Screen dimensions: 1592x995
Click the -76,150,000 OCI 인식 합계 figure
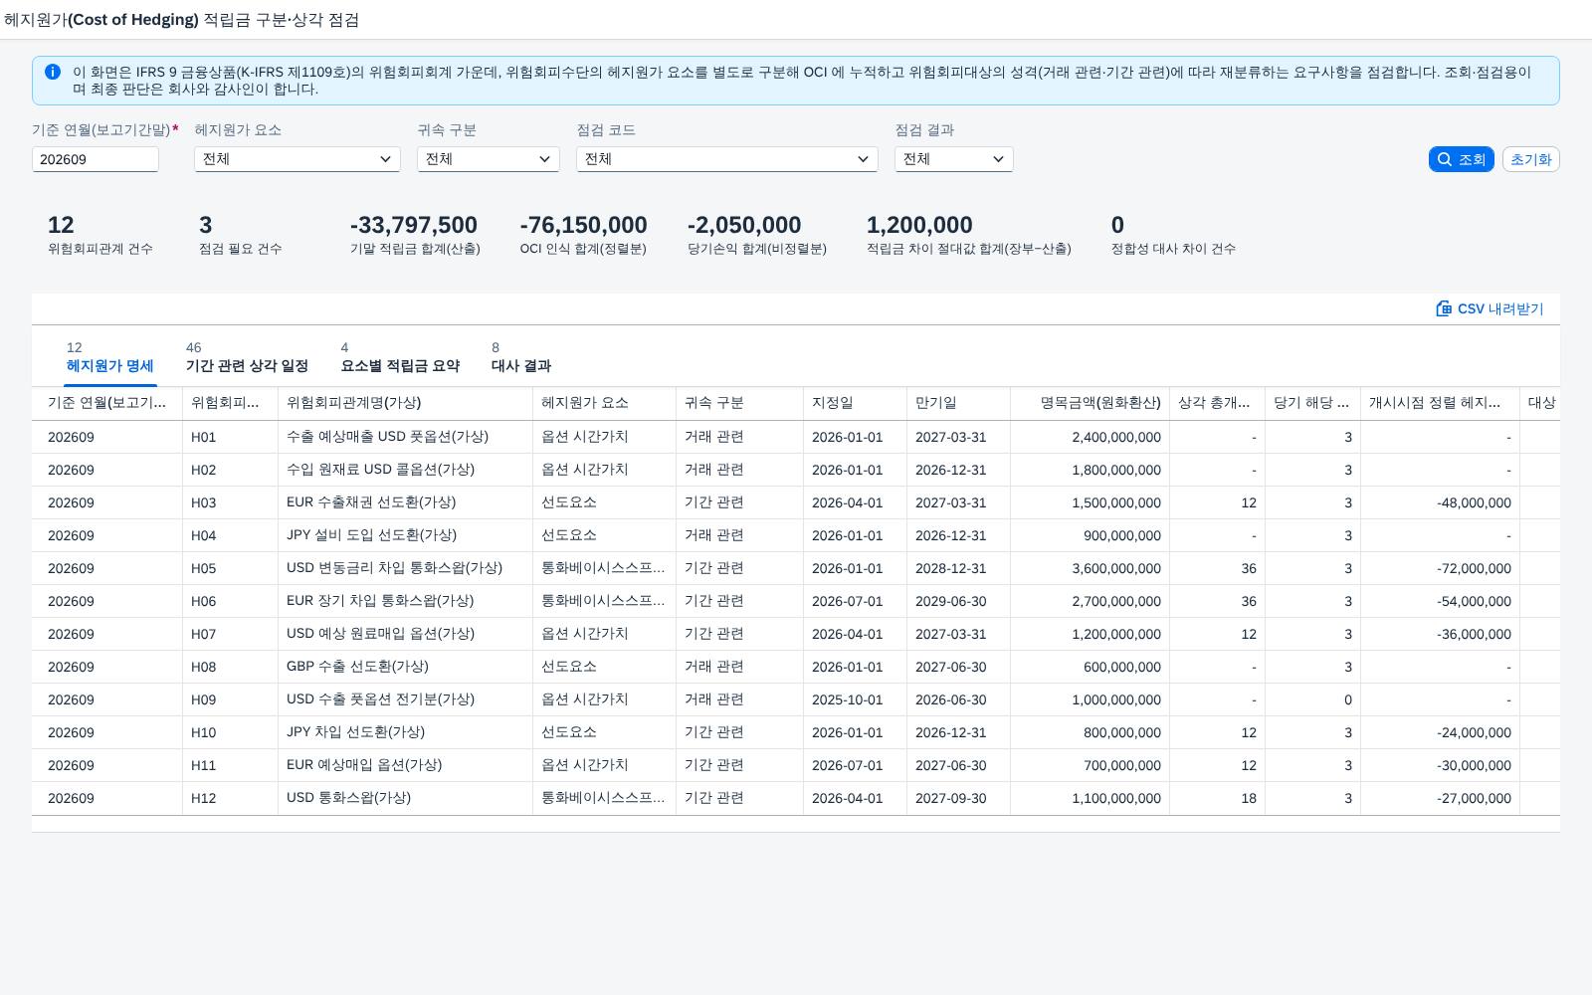tap(583, 225)
